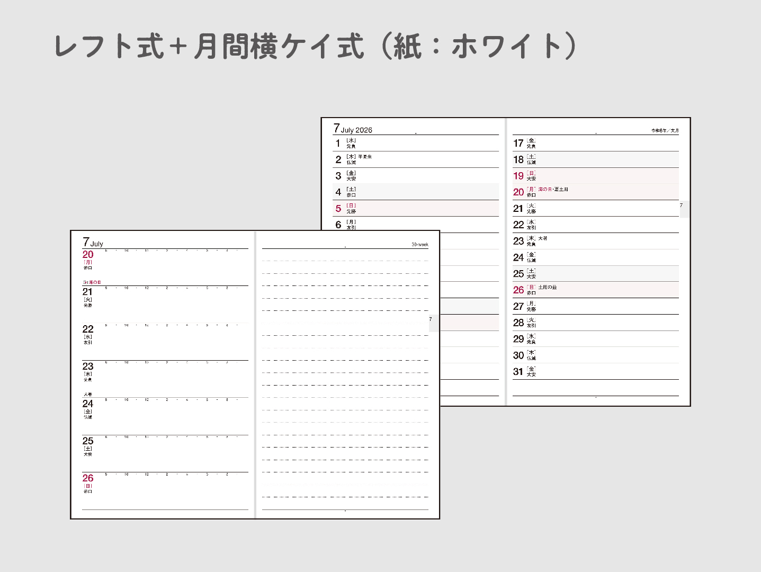
Task: Select Friday 24 on the weekly page
Action: [88, 404]
